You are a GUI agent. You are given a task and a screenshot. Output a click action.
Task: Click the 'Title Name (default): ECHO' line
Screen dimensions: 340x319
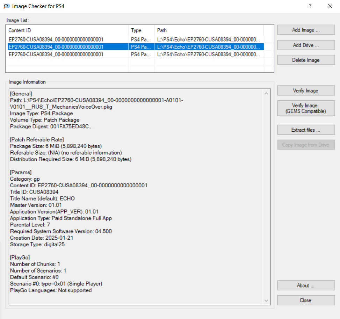(x=42, y=198)
